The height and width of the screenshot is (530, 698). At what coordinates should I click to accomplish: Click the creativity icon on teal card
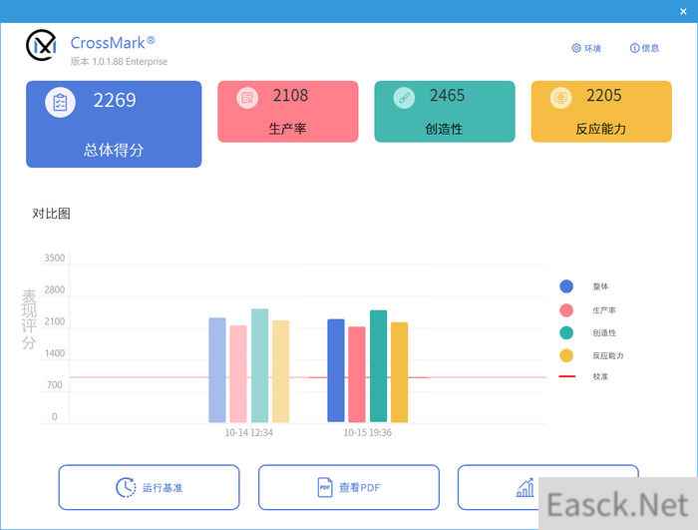[404, 98]
